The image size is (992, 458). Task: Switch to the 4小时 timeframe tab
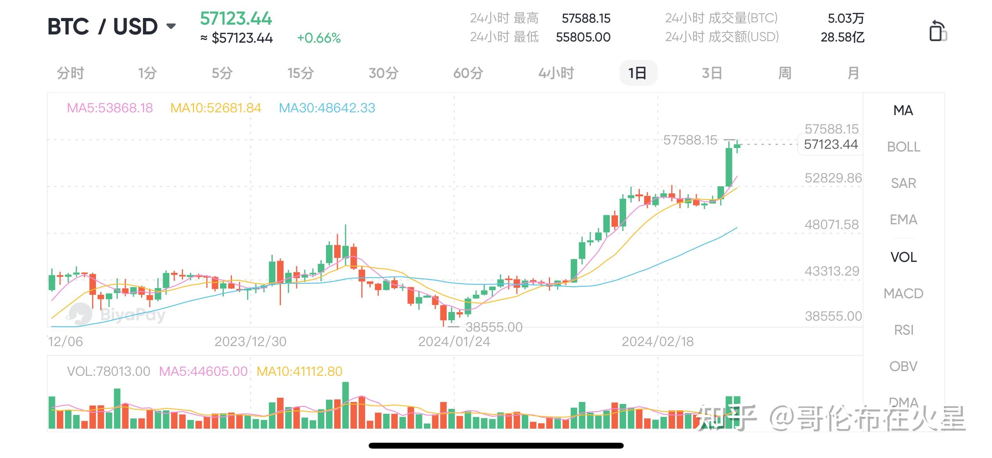(x=556, y=73)
